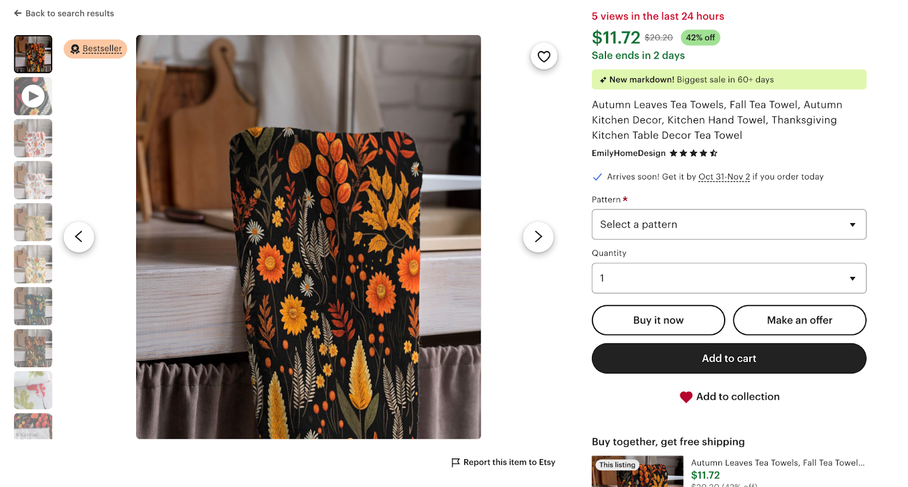The width and height of the screenshot is (908, 487).
Task: Expand the pattern dropdown chevron arrow
Action: click(852, 224)
